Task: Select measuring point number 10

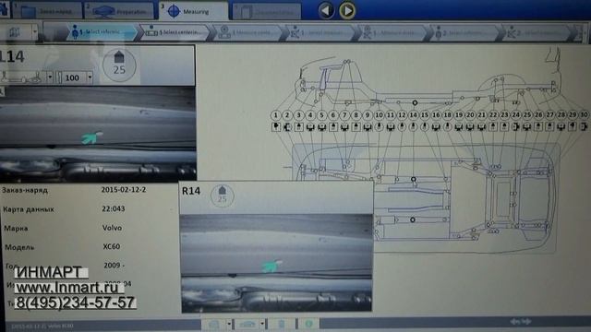Action: pyautogui.click(x=379, y=115)
